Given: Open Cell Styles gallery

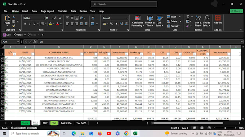Looking at the screenshot, I should point(159,21).
